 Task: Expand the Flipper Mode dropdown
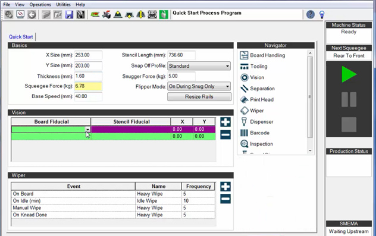tap(227, 86)
